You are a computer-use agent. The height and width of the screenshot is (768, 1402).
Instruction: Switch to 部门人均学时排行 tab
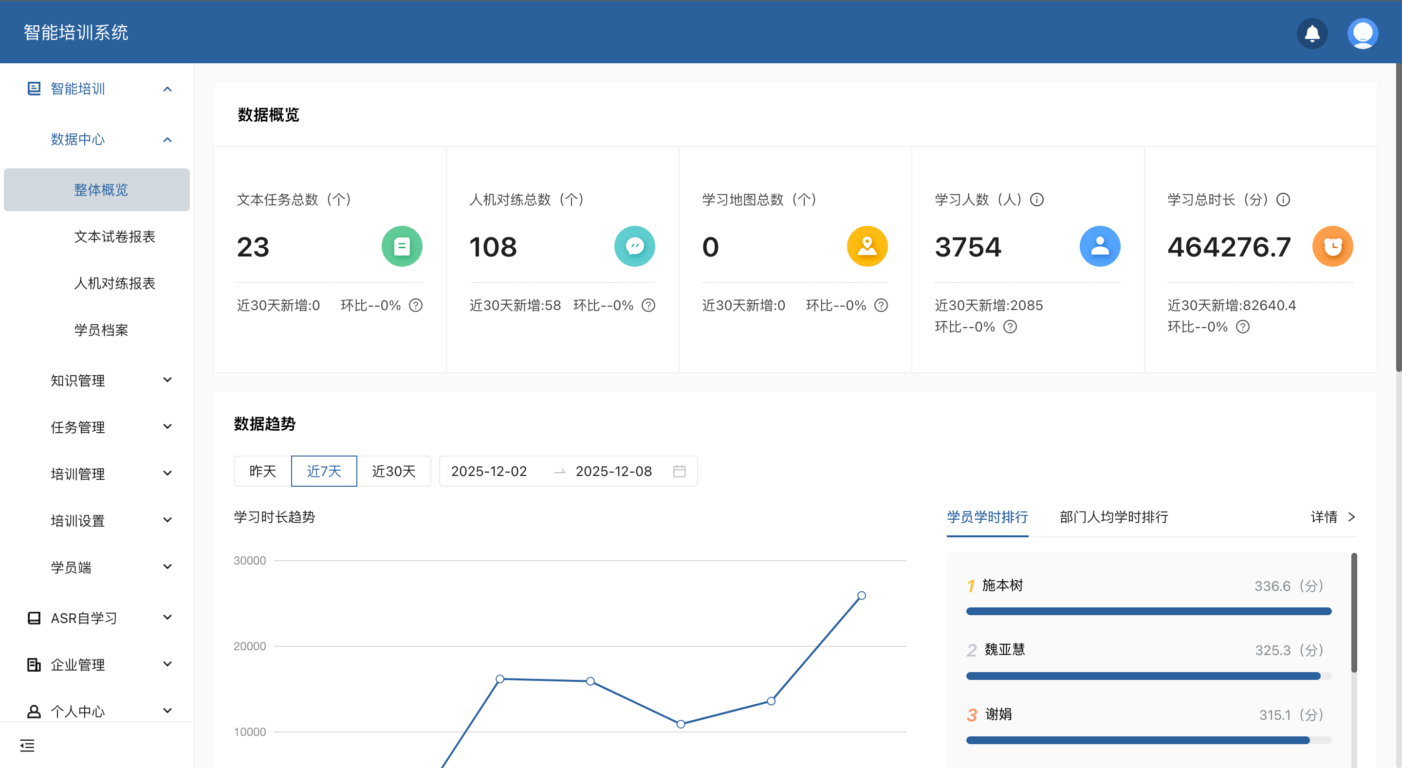click(1113, 516)
